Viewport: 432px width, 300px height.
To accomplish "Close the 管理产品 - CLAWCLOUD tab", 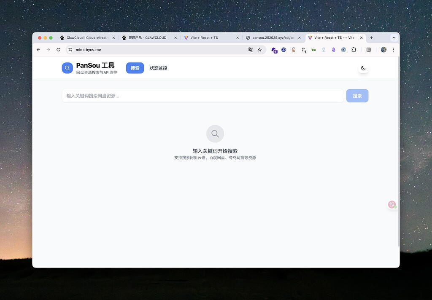I will 175,37.
